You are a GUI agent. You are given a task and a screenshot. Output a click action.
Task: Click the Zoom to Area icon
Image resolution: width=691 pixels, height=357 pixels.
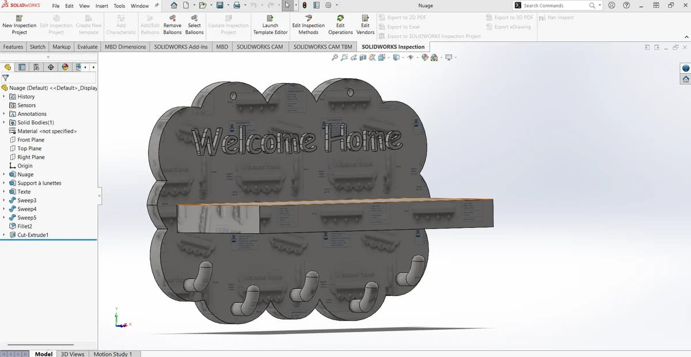pos(344,57)
